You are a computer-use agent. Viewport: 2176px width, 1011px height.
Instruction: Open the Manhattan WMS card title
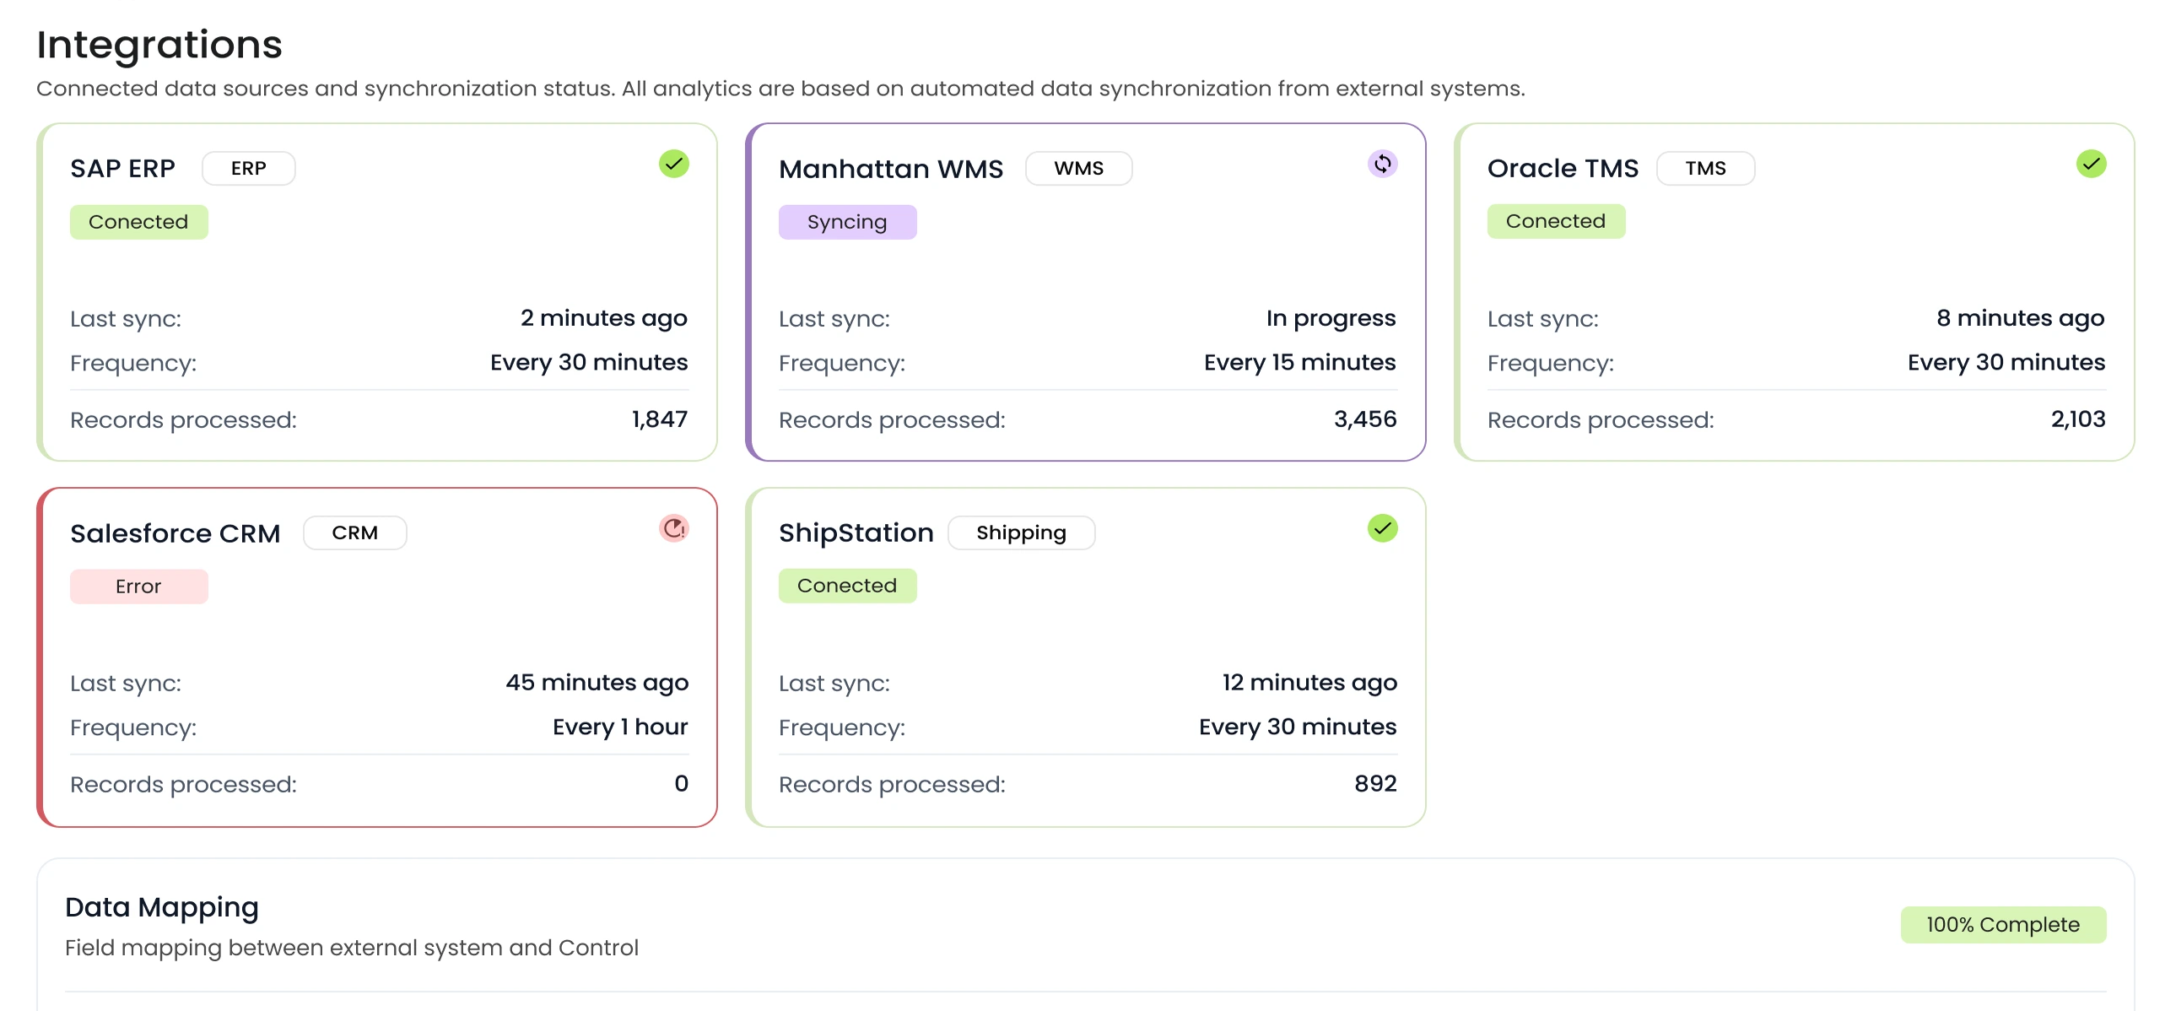[890, 169]
